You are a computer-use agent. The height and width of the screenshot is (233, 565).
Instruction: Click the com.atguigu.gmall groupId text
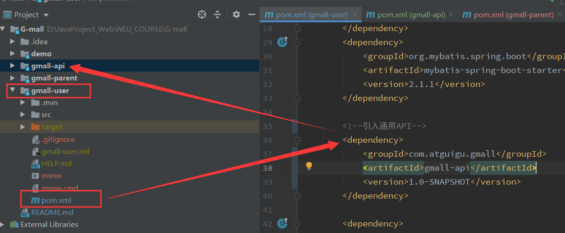pos(452,154)
